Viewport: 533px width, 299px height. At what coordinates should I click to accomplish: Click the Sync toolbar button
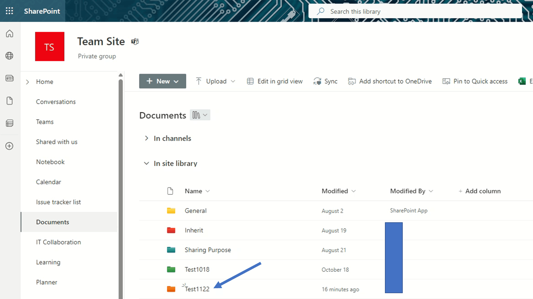tap(325, 81)
